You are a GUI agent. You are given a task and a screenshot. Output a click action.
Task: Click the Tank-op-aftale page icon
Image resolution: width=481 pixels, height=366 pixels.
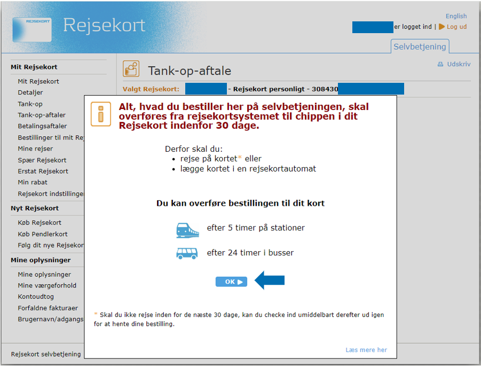coord(131,69)
